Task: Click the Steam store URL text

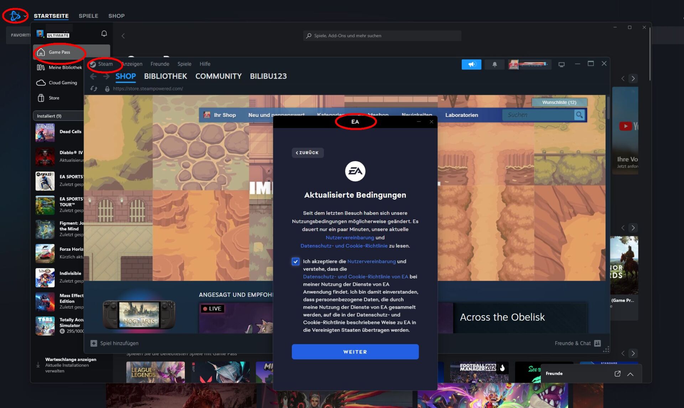Action: click(x=148, y=89)
